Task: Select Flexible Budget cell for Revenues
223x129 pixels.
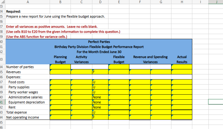Action: 119,72
